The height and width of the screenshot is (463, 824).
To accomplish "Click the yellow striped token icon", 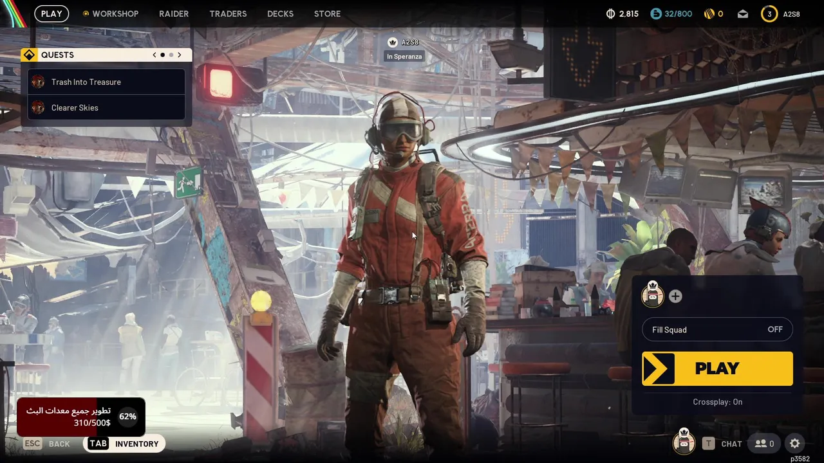I will click(x=709, y=14).
